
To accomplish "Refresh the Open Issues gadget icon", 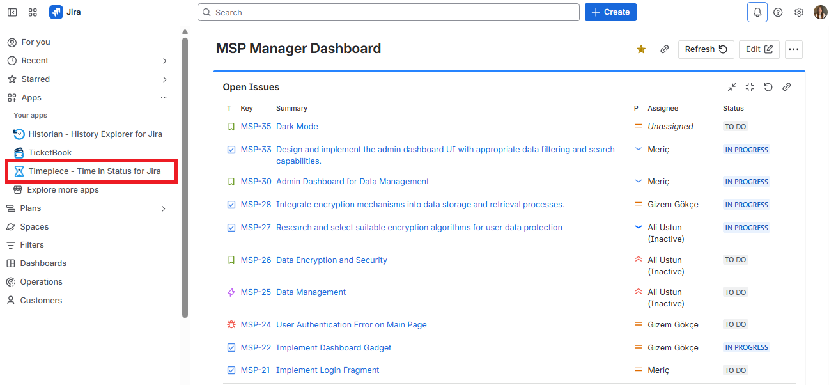I will point(768,87).
